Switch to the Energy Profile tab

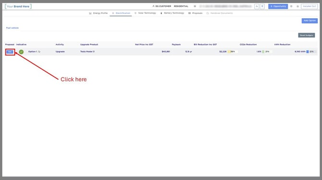pos(99,13)
